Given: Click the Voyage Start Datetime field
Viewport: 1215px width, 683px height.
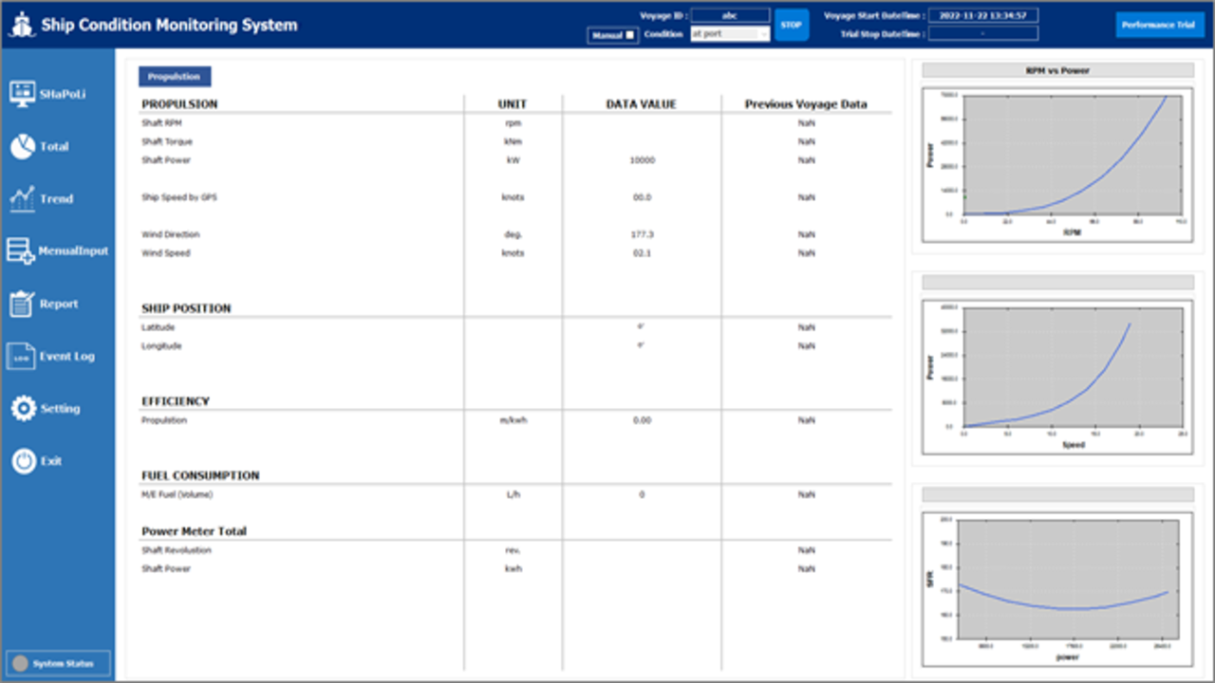Looking at the screenshot, I should click(982, 15).
